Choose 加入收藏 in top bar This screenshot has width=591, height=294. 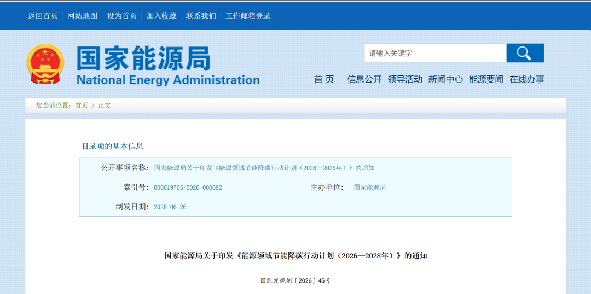161,16
